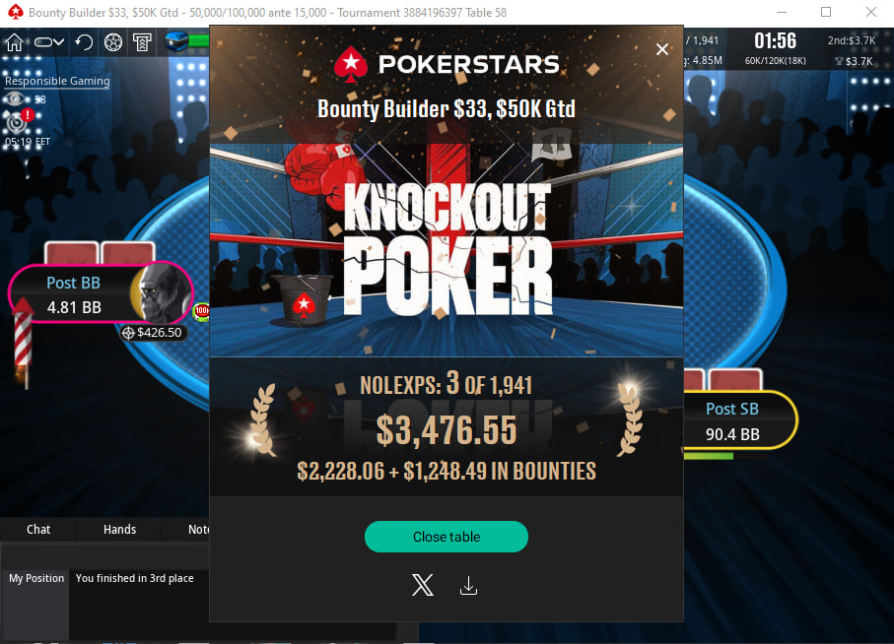Click the green rewards progress bar

(199, 41)
